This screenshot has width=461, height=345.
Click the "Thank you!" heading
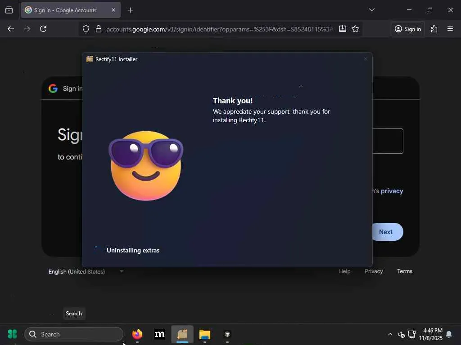click(x=233, y=101)
